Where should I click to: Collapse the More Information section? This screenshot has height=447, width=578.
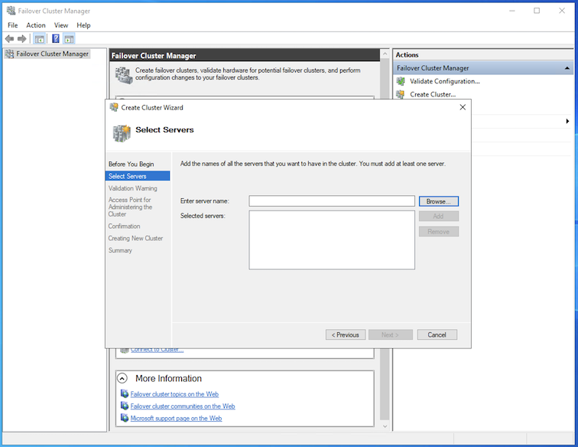(122, 378)
